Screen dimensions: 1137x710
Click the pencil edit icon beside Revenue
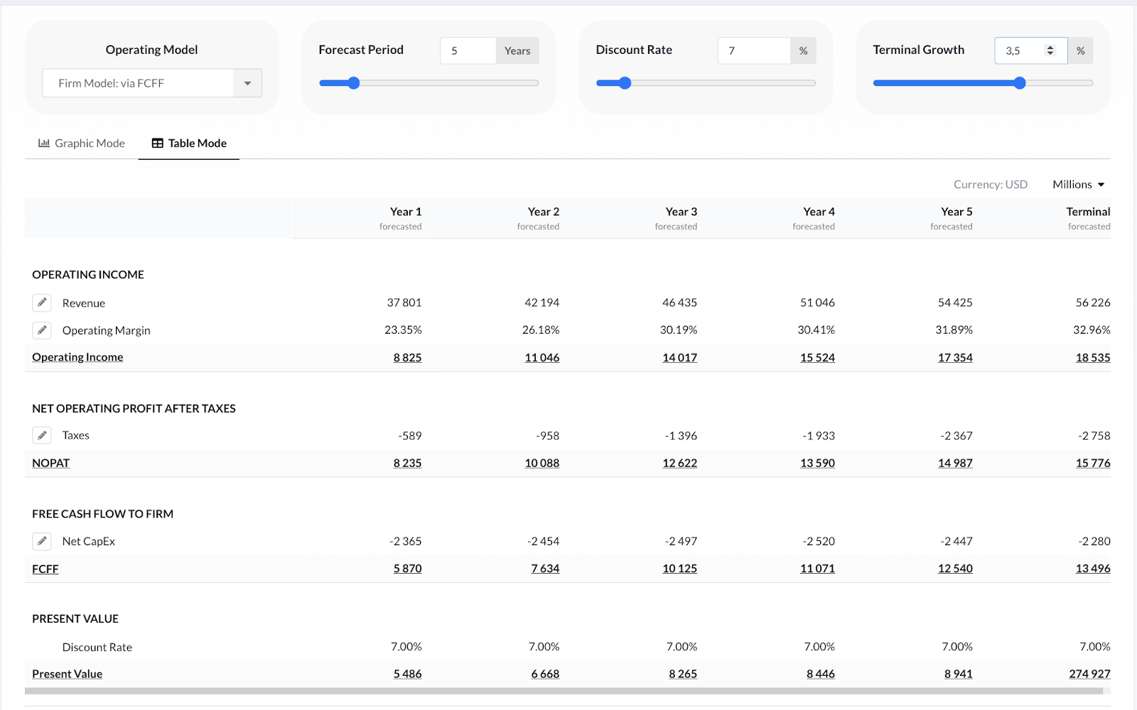[42, 302]
